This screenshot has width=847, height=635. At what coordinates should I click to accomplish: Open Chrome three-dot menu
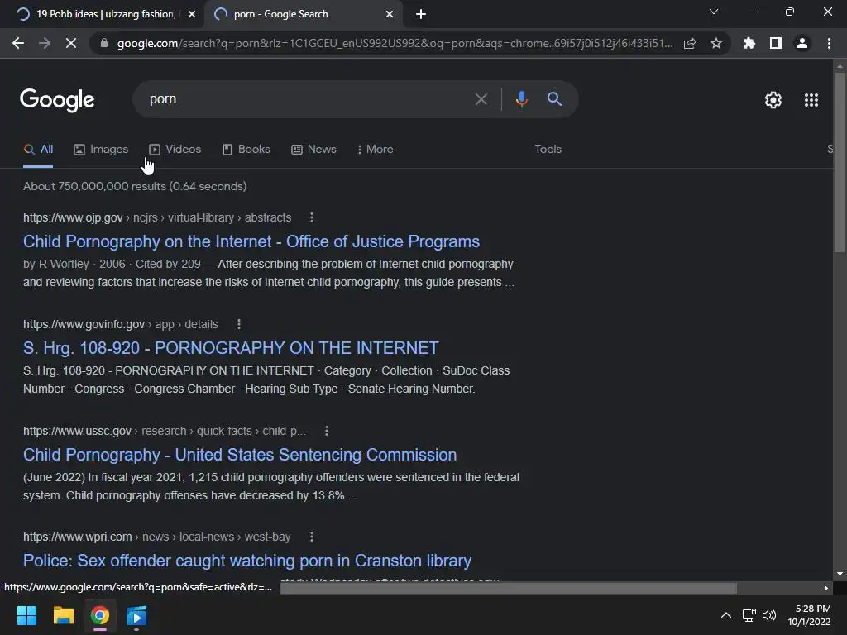pos(829,43)
